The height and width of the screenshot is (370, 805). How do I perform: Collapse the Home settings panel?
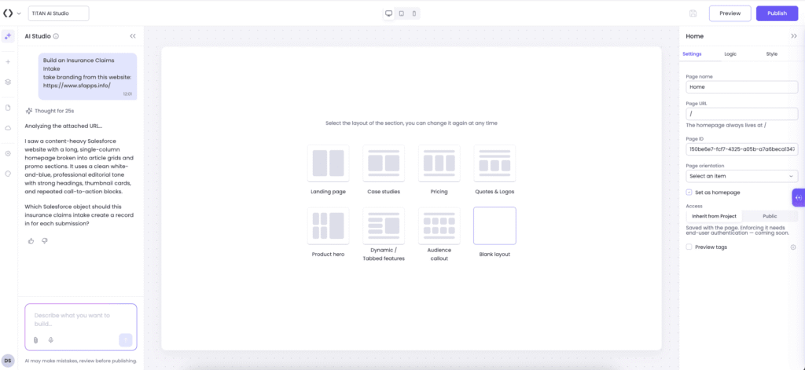pyautogui.click(x=794, y=36)
